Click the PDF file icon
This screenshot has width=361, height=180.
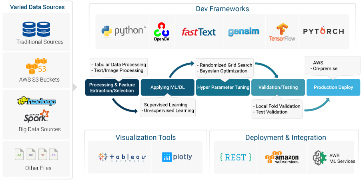(42, 154)
